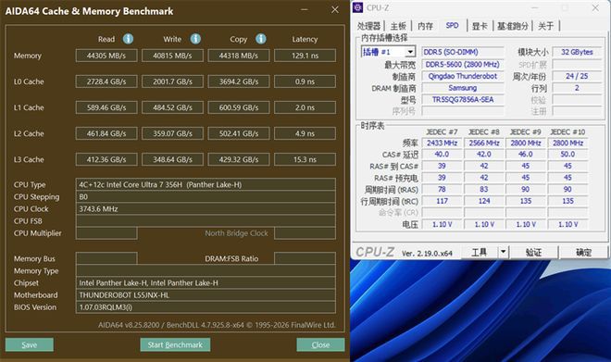
Task: Click the manufacturer Qingdao Thunderobot field
Action: pyautogui.click(x=463, y=76)
